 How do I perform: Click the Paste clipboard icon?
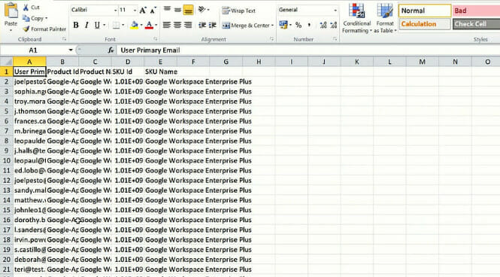pos(11,11)
